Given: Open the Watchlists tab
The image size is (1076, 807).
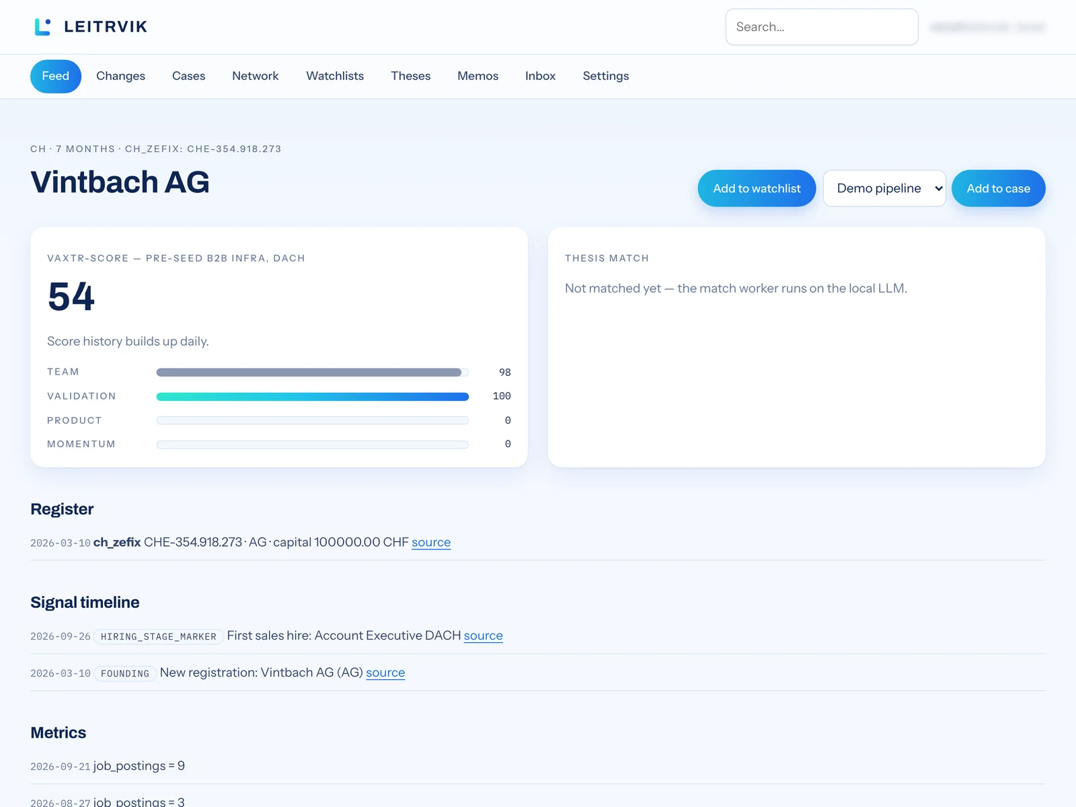Looking at the screenshot, I should pos(335,76).
